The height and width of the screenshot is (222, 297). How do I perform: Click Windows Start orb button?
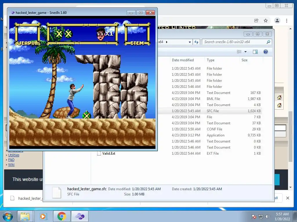pos(8,216)
